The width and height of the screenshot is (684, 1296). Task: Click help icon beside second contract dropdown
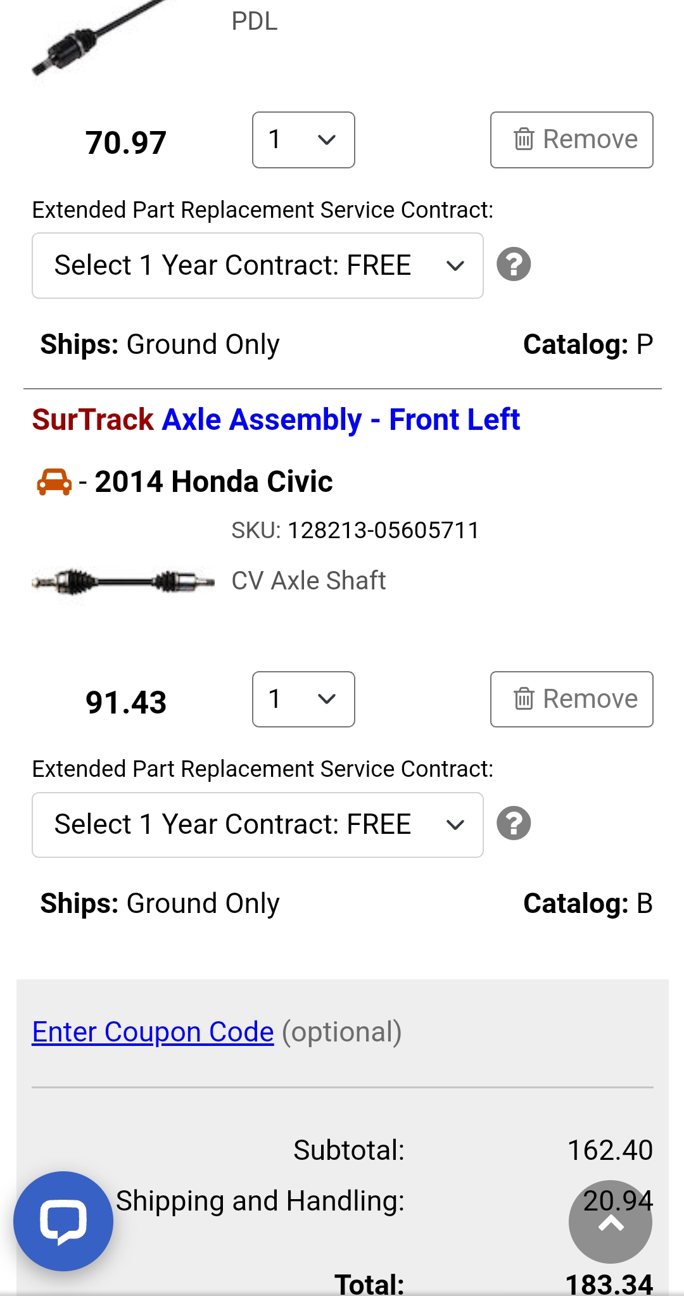pyautogui.click(x=514, y=823)
